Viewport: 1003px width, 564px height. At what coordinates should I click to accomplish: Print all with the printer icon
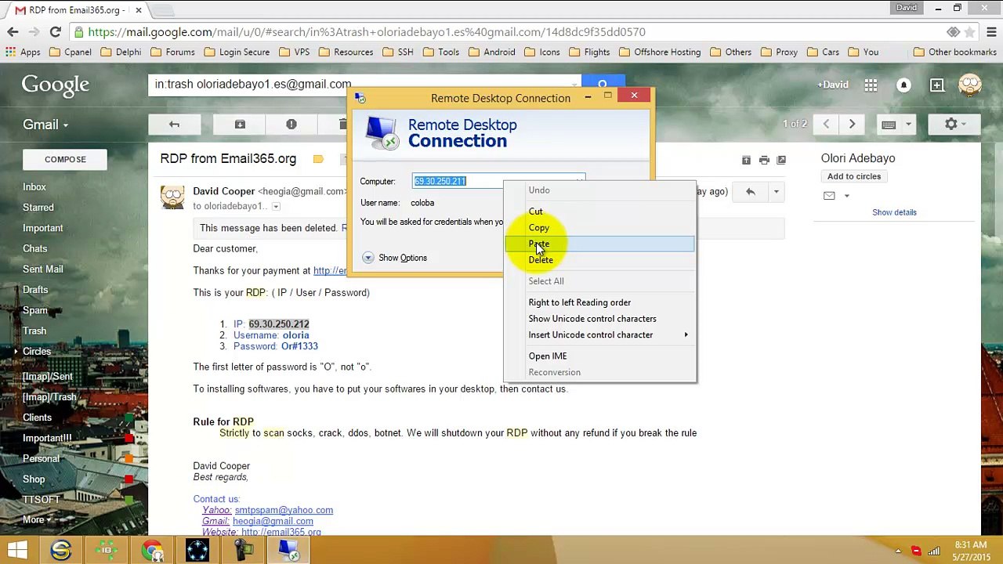click(x=764, y=160)
